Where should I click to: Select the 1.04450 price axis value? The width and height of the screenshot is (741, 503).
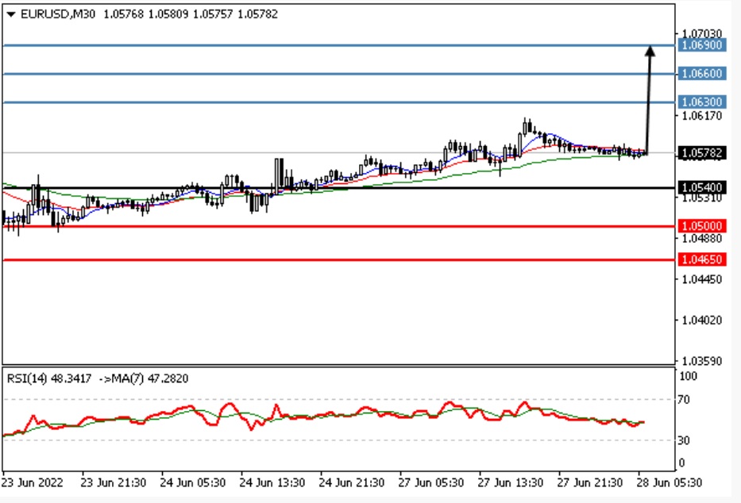(x=702, y=279)
